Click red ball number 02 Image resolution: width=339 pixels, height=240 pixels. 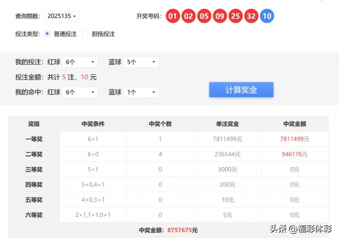(189, 16)
